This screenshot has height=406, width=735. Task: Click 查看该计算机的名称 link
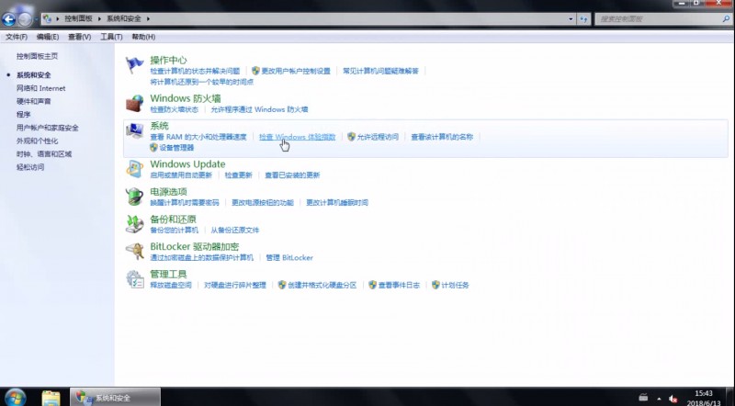click(442, 137)
